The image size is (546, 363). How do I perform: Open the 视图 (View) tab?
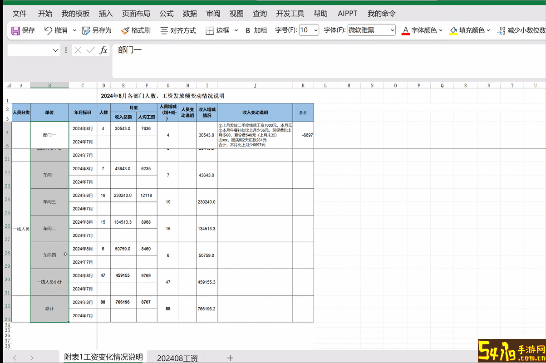[x=236, y=14]
